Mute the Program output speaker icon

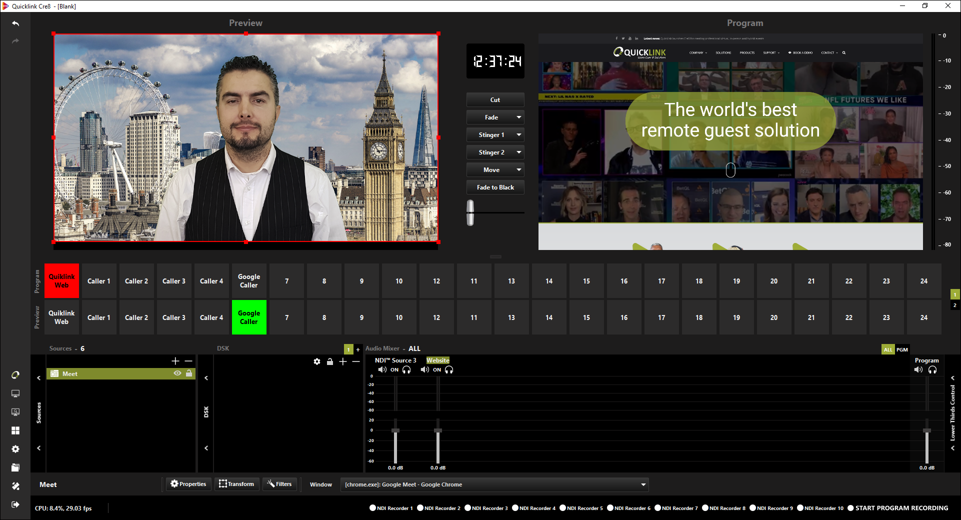tap(918, 370)
